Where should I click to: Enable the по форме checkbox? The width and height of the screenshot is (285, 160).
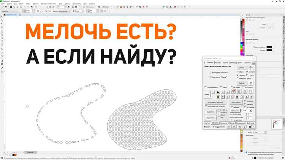(231, 87)
